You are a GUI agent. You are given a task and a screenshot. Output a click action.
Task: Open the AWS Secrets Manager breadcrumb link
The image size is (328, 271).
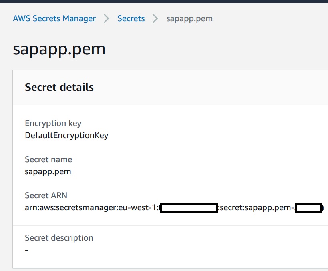coord(54,18)
